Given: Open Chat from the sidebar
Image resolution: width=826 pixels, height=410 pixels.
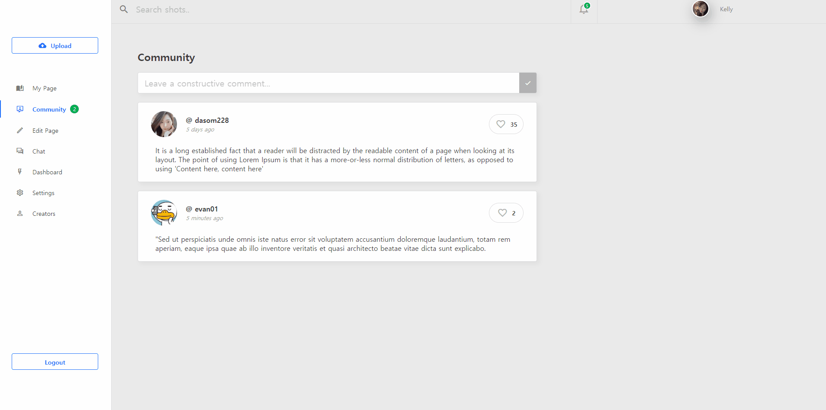Looking at the screenshot, I should click(x=39, y=151).
